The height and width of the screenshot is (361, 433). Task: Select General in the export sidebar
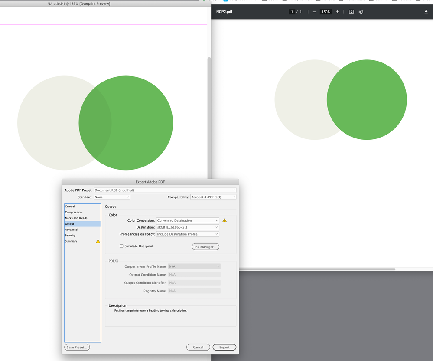coord(82,207)
